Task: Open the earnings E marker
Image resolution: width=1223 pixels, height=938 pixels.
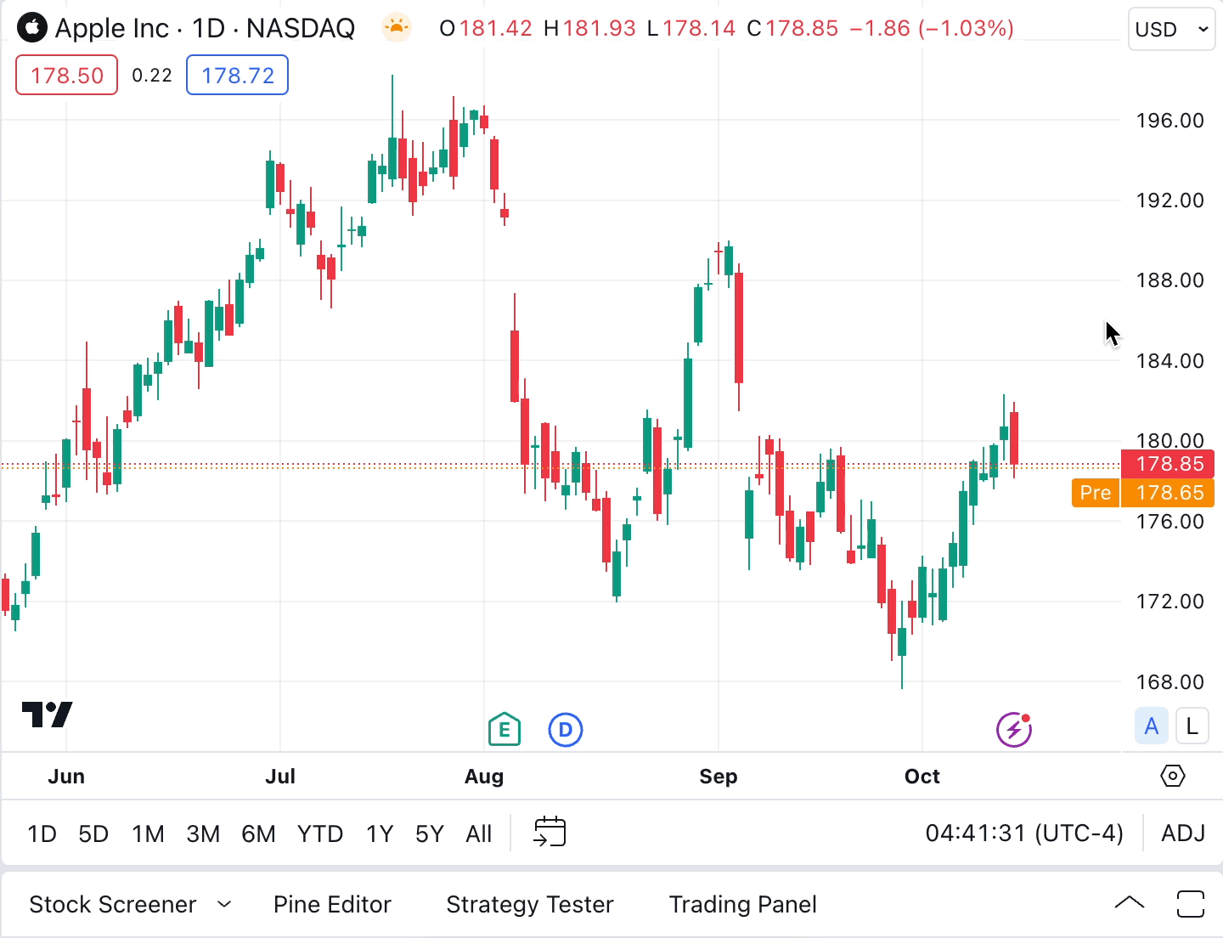Action: coord(504,729)
